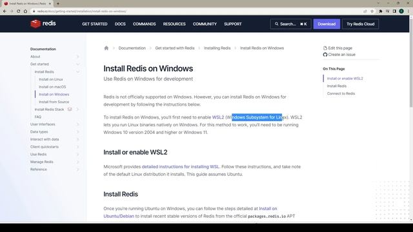Reload the page with refresh icon

pos(19,12)
